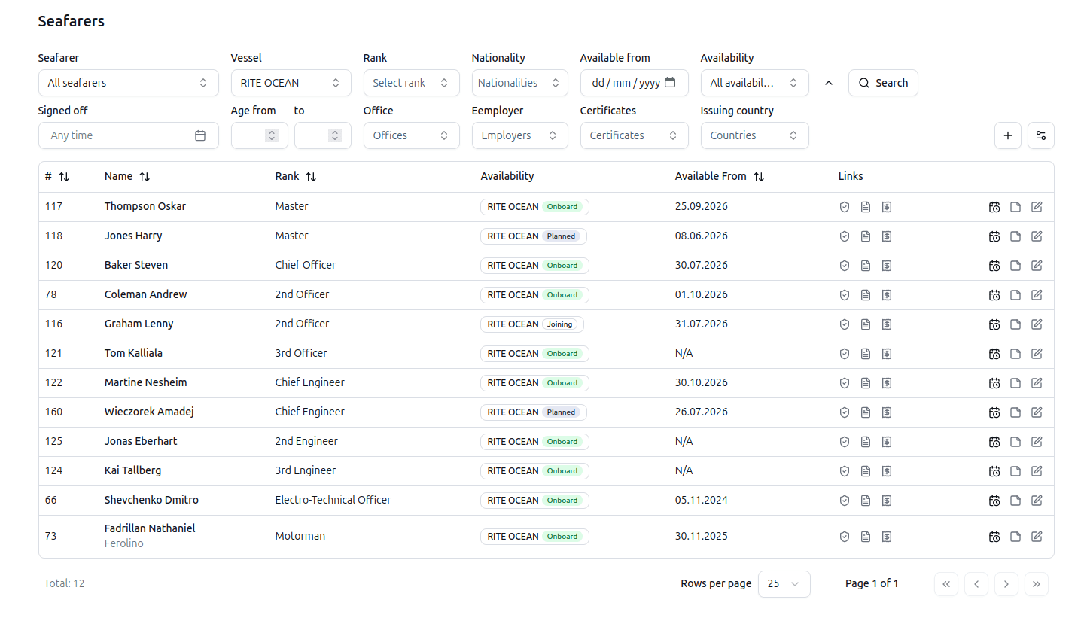
Task: Open Rows per page selector
Action: click(x=784, y=584)
